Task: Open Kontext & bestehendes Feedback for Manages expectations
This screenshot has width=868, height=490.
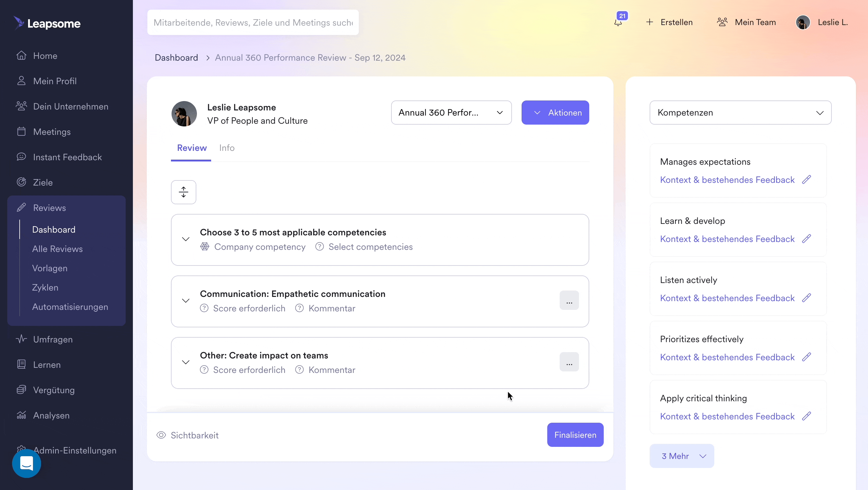Action: coord(727,180)
